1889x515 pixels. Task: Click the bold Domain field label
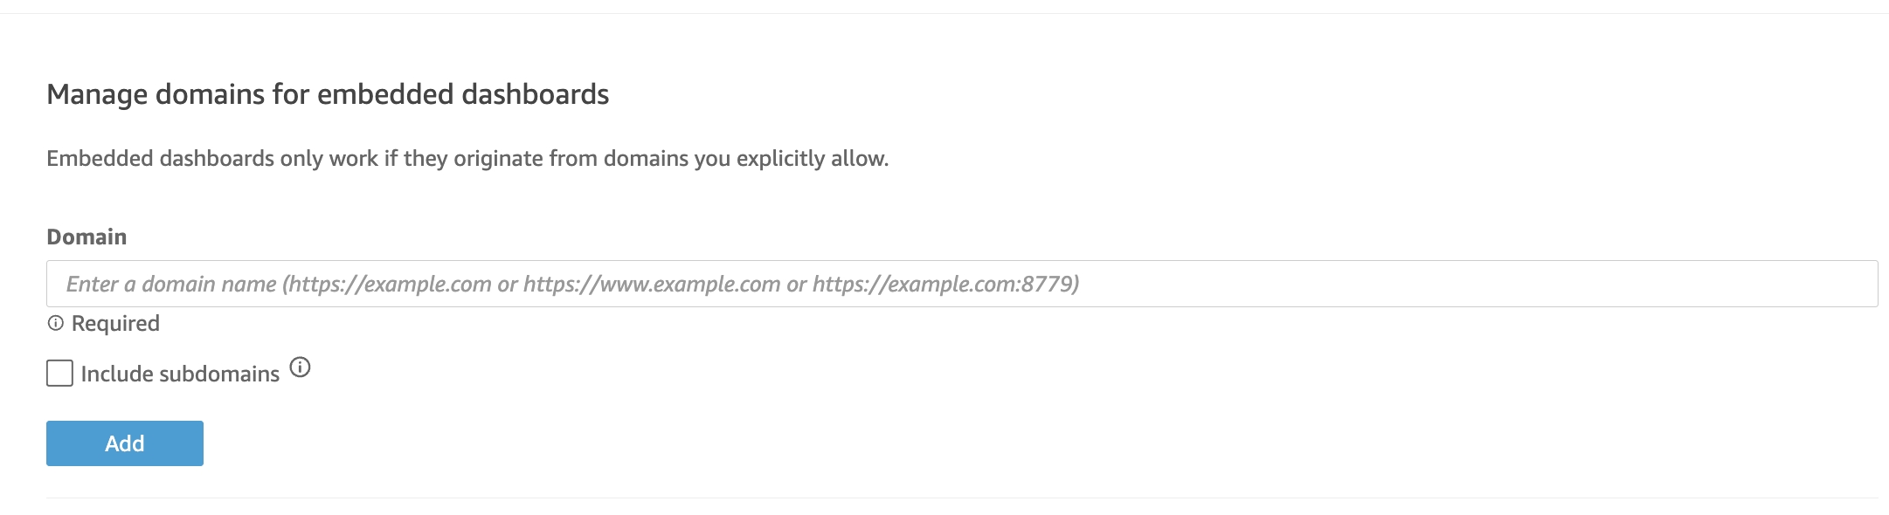click(x=86, y=237)
